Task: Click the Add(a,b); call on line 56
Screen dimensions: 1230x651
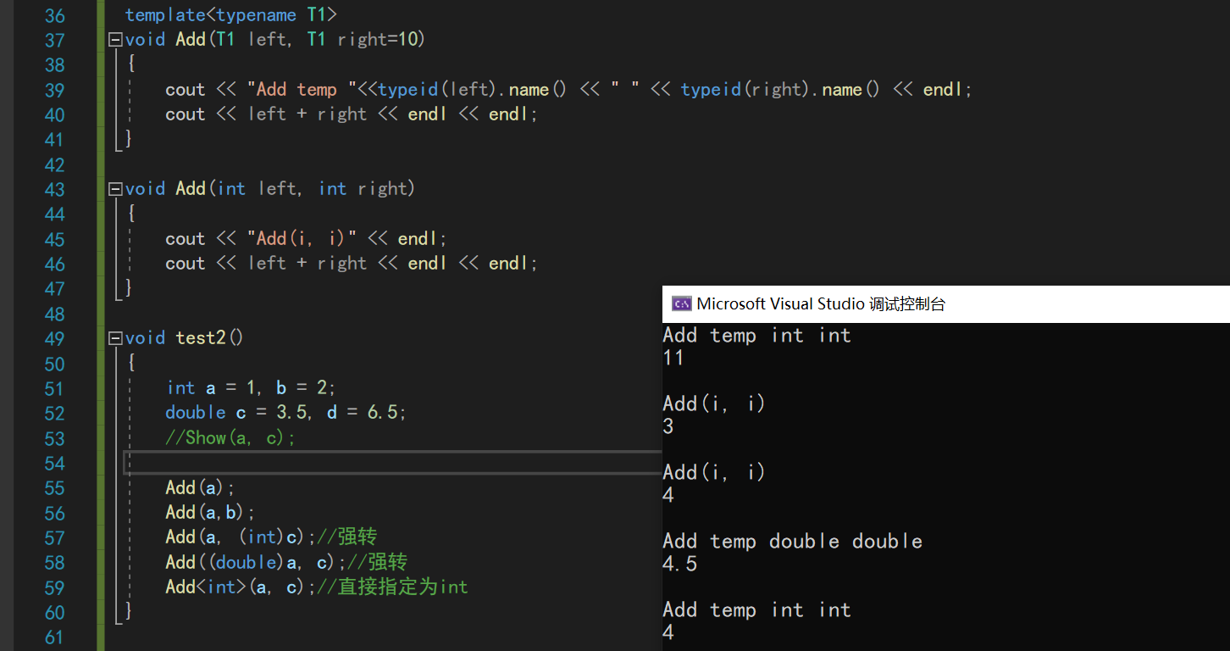Action: point(211,513)
